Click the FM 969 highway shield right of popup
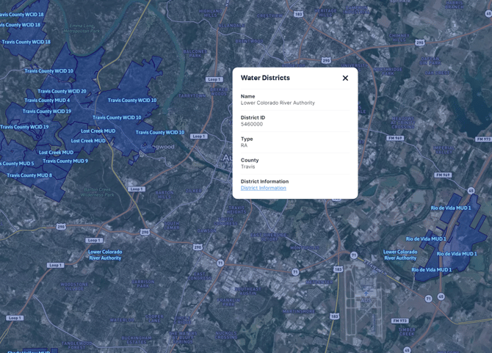Viewport: 492px width, 353px height. click(395, 138)
